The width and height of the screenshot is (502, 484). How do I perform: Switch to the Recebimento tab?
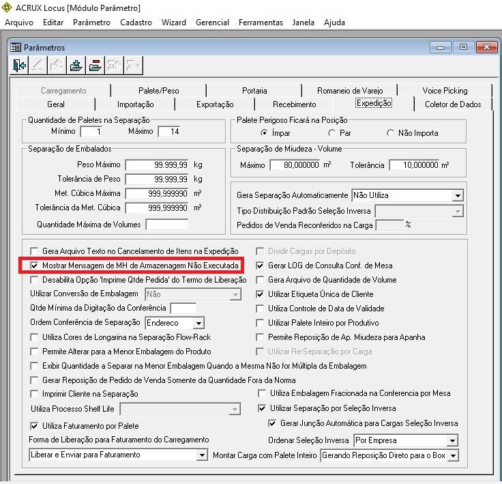pos(294,104)
